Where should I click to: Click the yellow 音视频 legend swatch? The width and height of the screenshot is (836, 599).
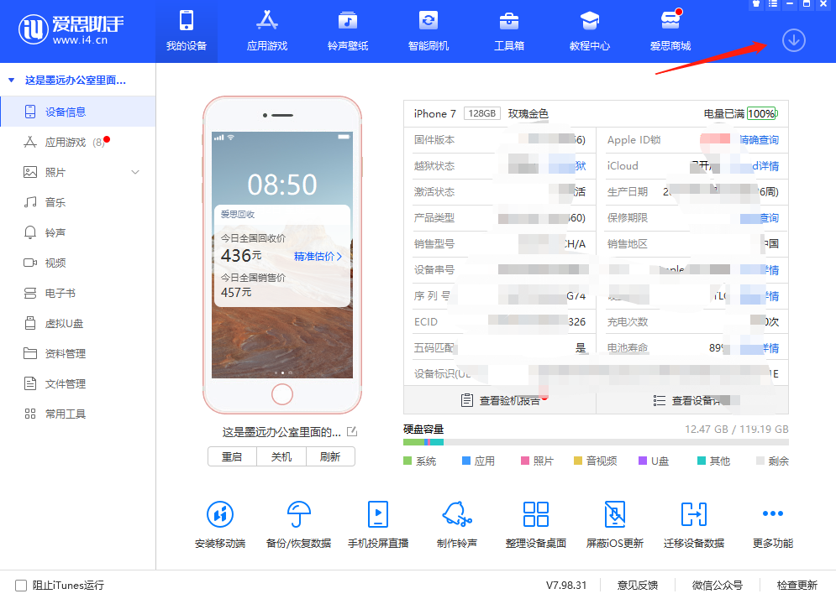578,461
